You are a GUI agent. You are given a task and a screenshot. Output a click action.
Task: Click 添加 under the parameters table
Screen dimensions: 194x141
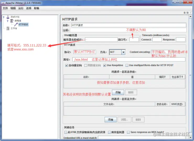[118, 92]
